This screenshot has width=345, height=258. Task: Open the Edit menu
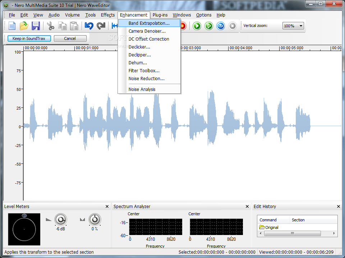(x=24, y=15)
